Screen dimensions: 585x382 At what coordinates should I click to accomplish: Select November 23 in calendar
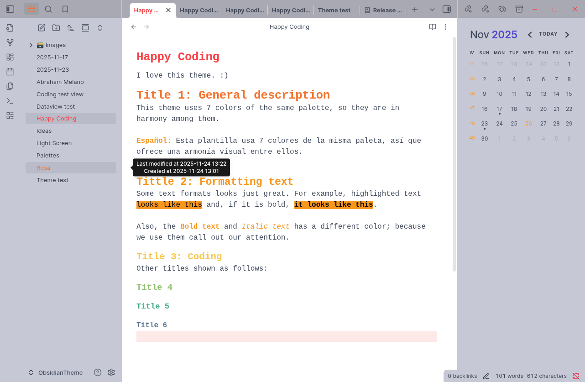(485, 124)
